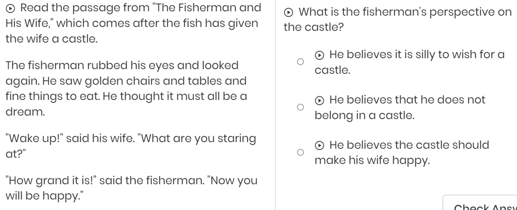Image resolution: width=517 pixels, height=210 pixels.
Task: Select radio button for 'silly to wish for a castle'
Action: (300, 62)
